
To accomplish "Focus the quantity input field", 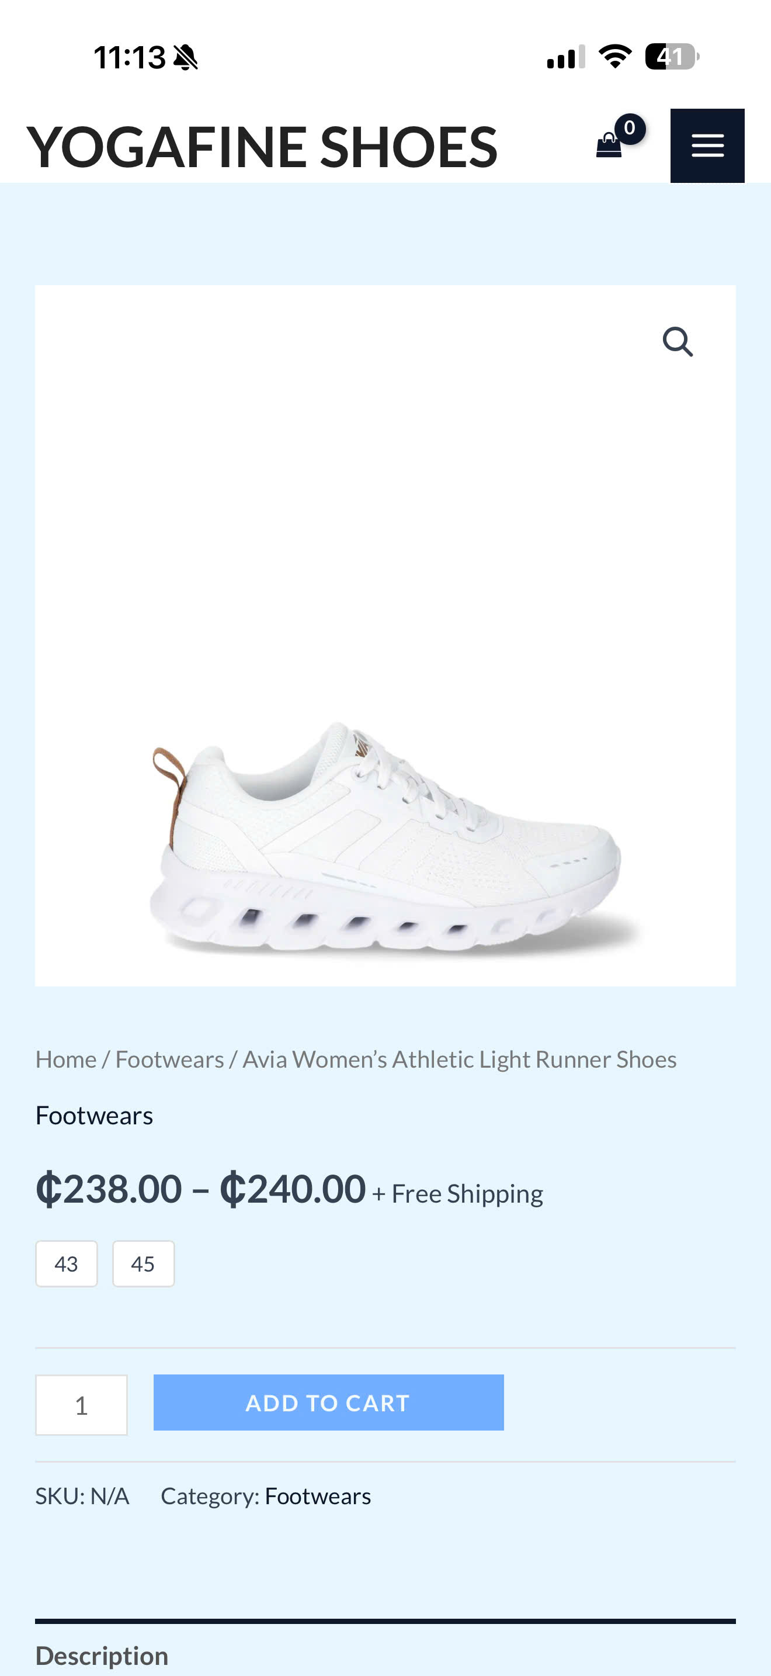I will coord(81,1405).
